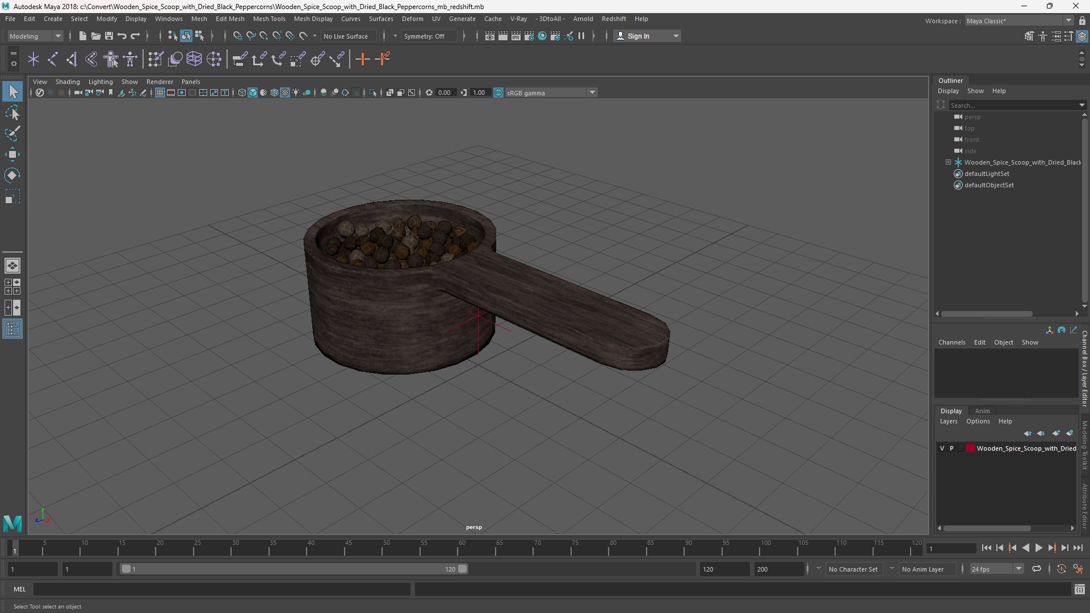Click the orange plus shelf icon

click(x=362, y=59)
